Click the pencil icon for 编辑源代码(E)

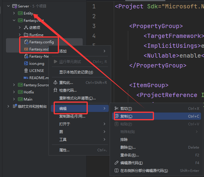click(117, 163)
